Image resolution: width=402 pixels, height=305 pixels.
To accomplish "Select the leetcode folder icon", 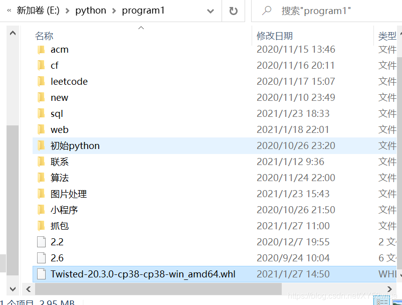I will [41, 82].
